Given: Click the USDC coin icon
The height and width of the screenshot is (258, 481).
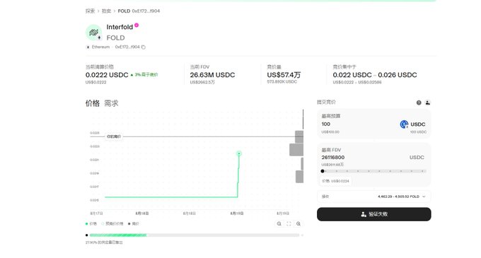Looking at the screenshot, I should [404, 124].
